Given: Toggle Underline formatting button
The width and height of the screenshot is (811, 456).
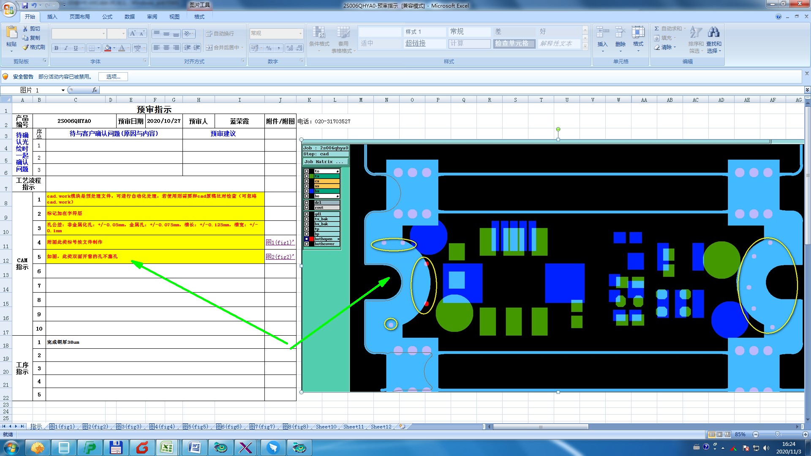Looking at the screenshot, I should pos(76,48).
